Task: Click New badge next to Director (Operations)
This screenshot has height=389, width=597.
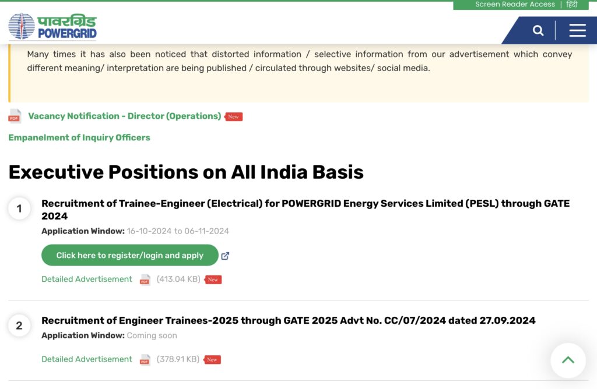Action: click(x=233, y=116)
